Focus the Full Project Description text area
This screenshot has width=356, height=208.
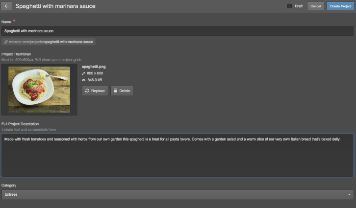(178, 155)
